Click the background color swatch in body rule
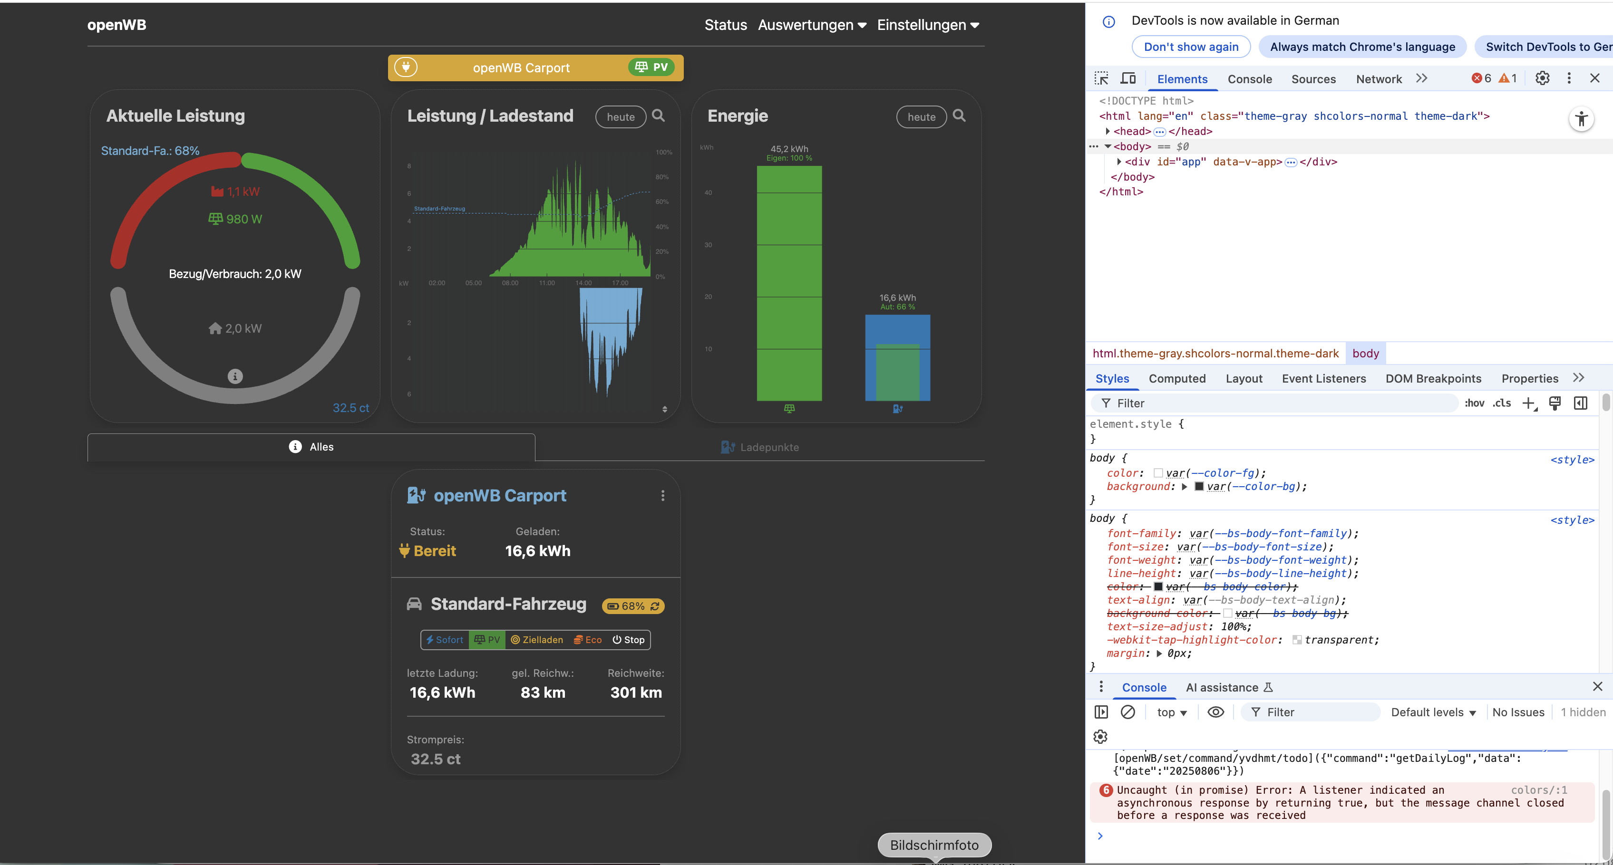The height and width of the screenshot is (865, 1613). coord(1199,486)
